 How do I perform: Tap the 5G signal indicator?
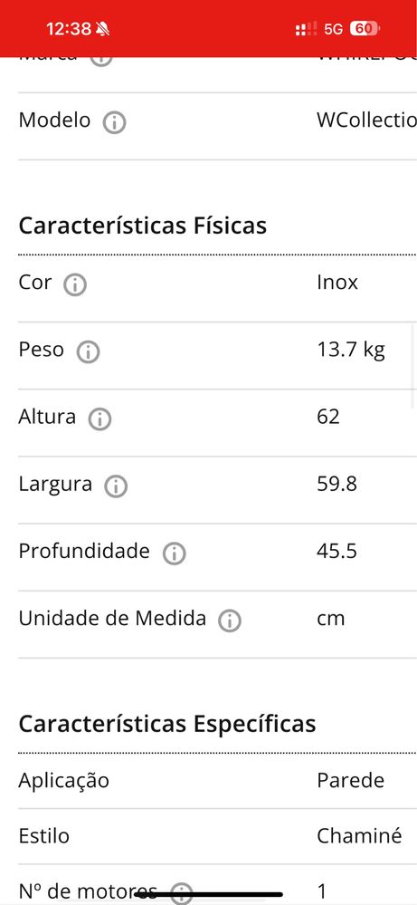coord(334,29)
